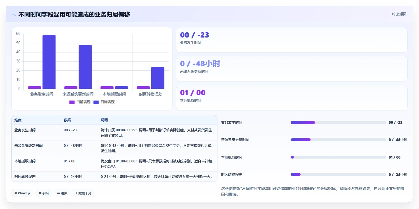Select the 本地抓取时间 cell in the table

(25, 161)
